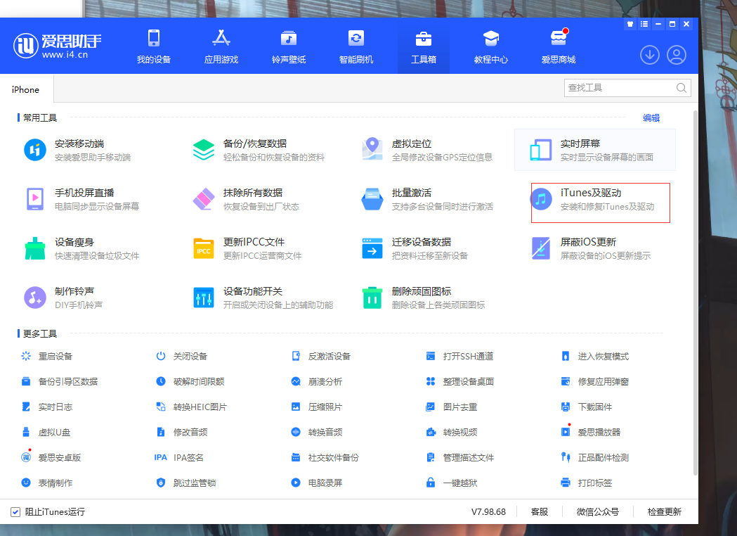Click 修改音频 tool
The image size is (737, 536).
(181, 433)
